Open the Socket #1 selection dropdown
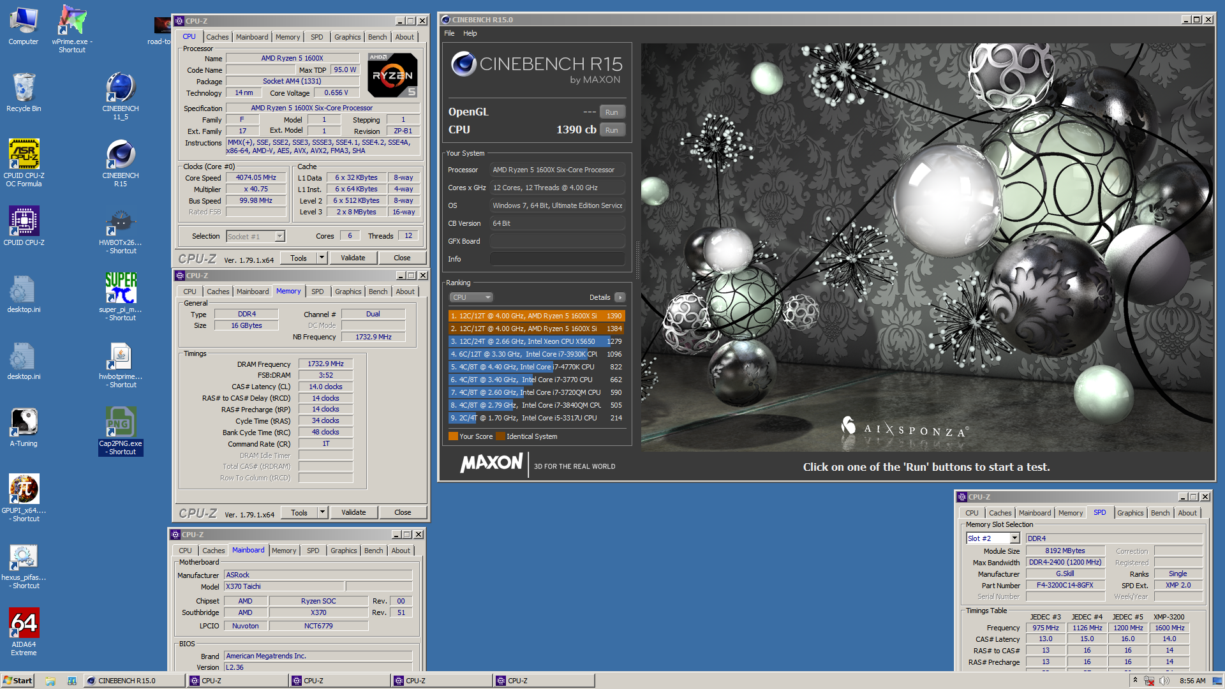Viewport: 1225px width, 689px height. click(x=255, y=237)
